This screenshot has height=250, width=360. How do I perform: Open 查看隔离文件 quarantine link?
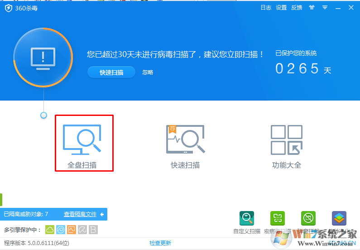(80, 214)
